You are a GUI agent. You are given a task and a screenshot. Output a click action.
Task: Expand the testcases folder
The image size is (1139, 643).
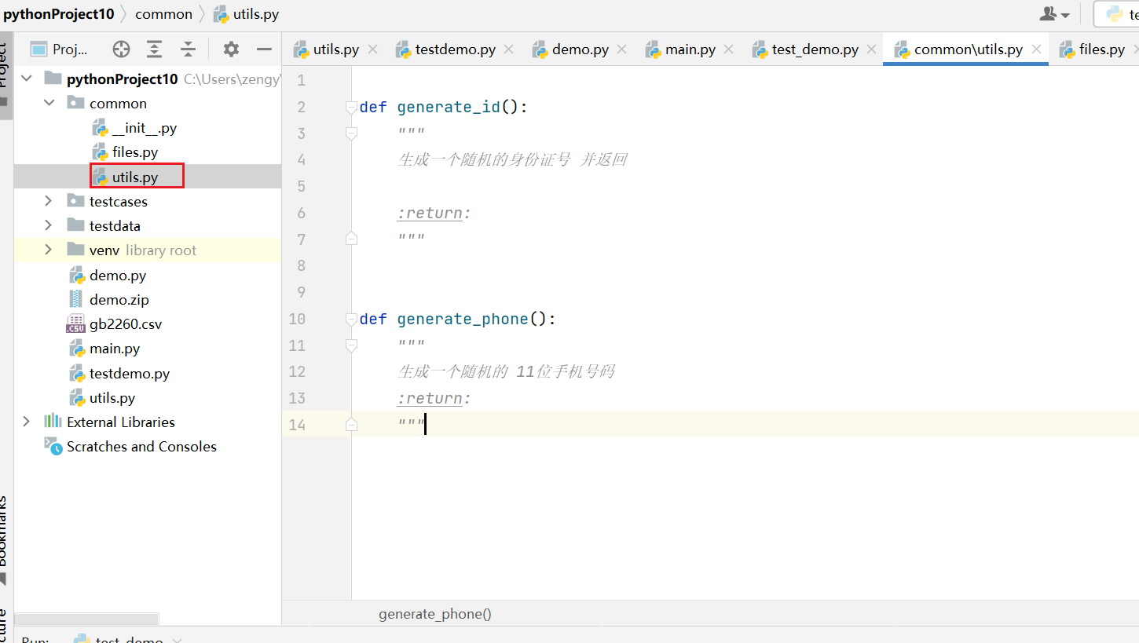pos(49,202)
